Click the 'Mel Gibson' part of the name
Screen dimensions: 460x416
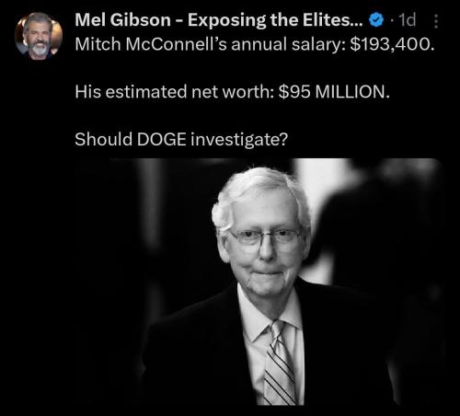[x=122, y=20]
